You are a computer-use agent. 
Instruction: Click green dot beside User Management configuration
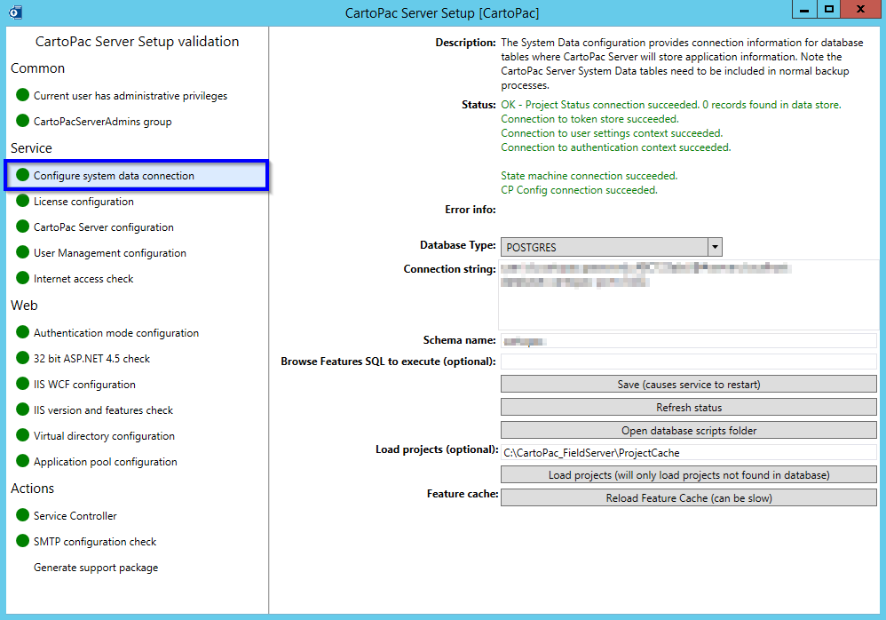click(x=22, y=252)
